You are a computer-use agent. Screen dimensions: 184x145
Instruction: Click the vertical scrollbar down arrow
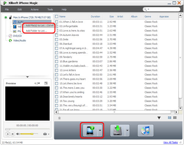point(180,108)
